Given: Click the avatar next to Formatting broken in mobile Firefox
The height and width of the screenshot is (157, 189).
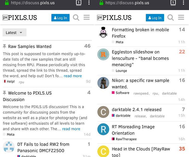Looking at the screenshot, I should point(103,33).
